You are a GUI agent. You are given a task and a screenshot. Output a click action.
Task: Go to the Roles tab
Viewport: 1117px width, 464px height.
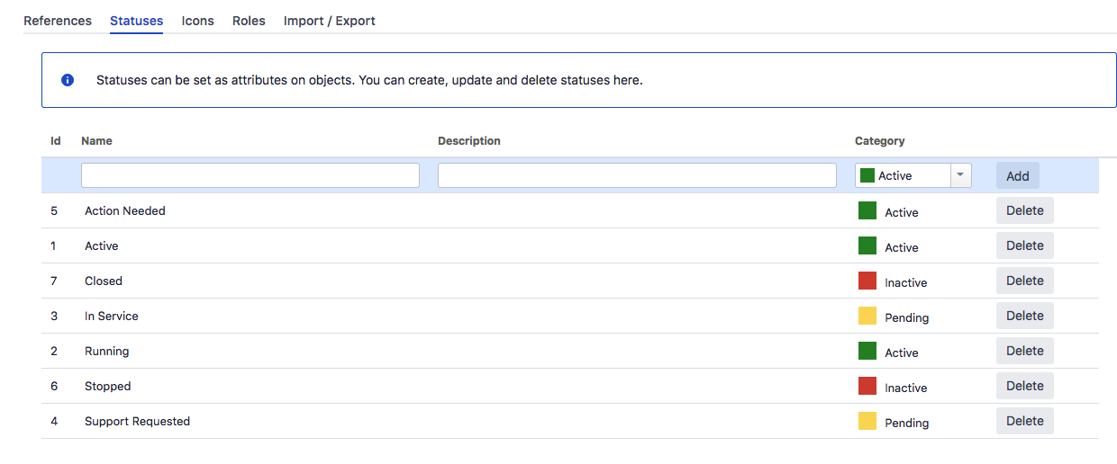[x=249, y=21]
